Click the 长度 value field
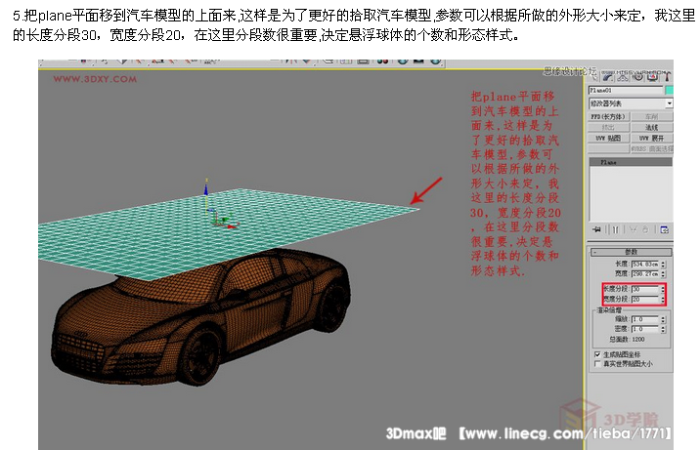Image resolution: width=700 pixels, height=450 pixels. click(645, 265)
